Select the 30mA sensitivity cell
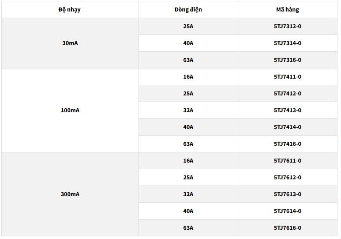 [70, 43]
